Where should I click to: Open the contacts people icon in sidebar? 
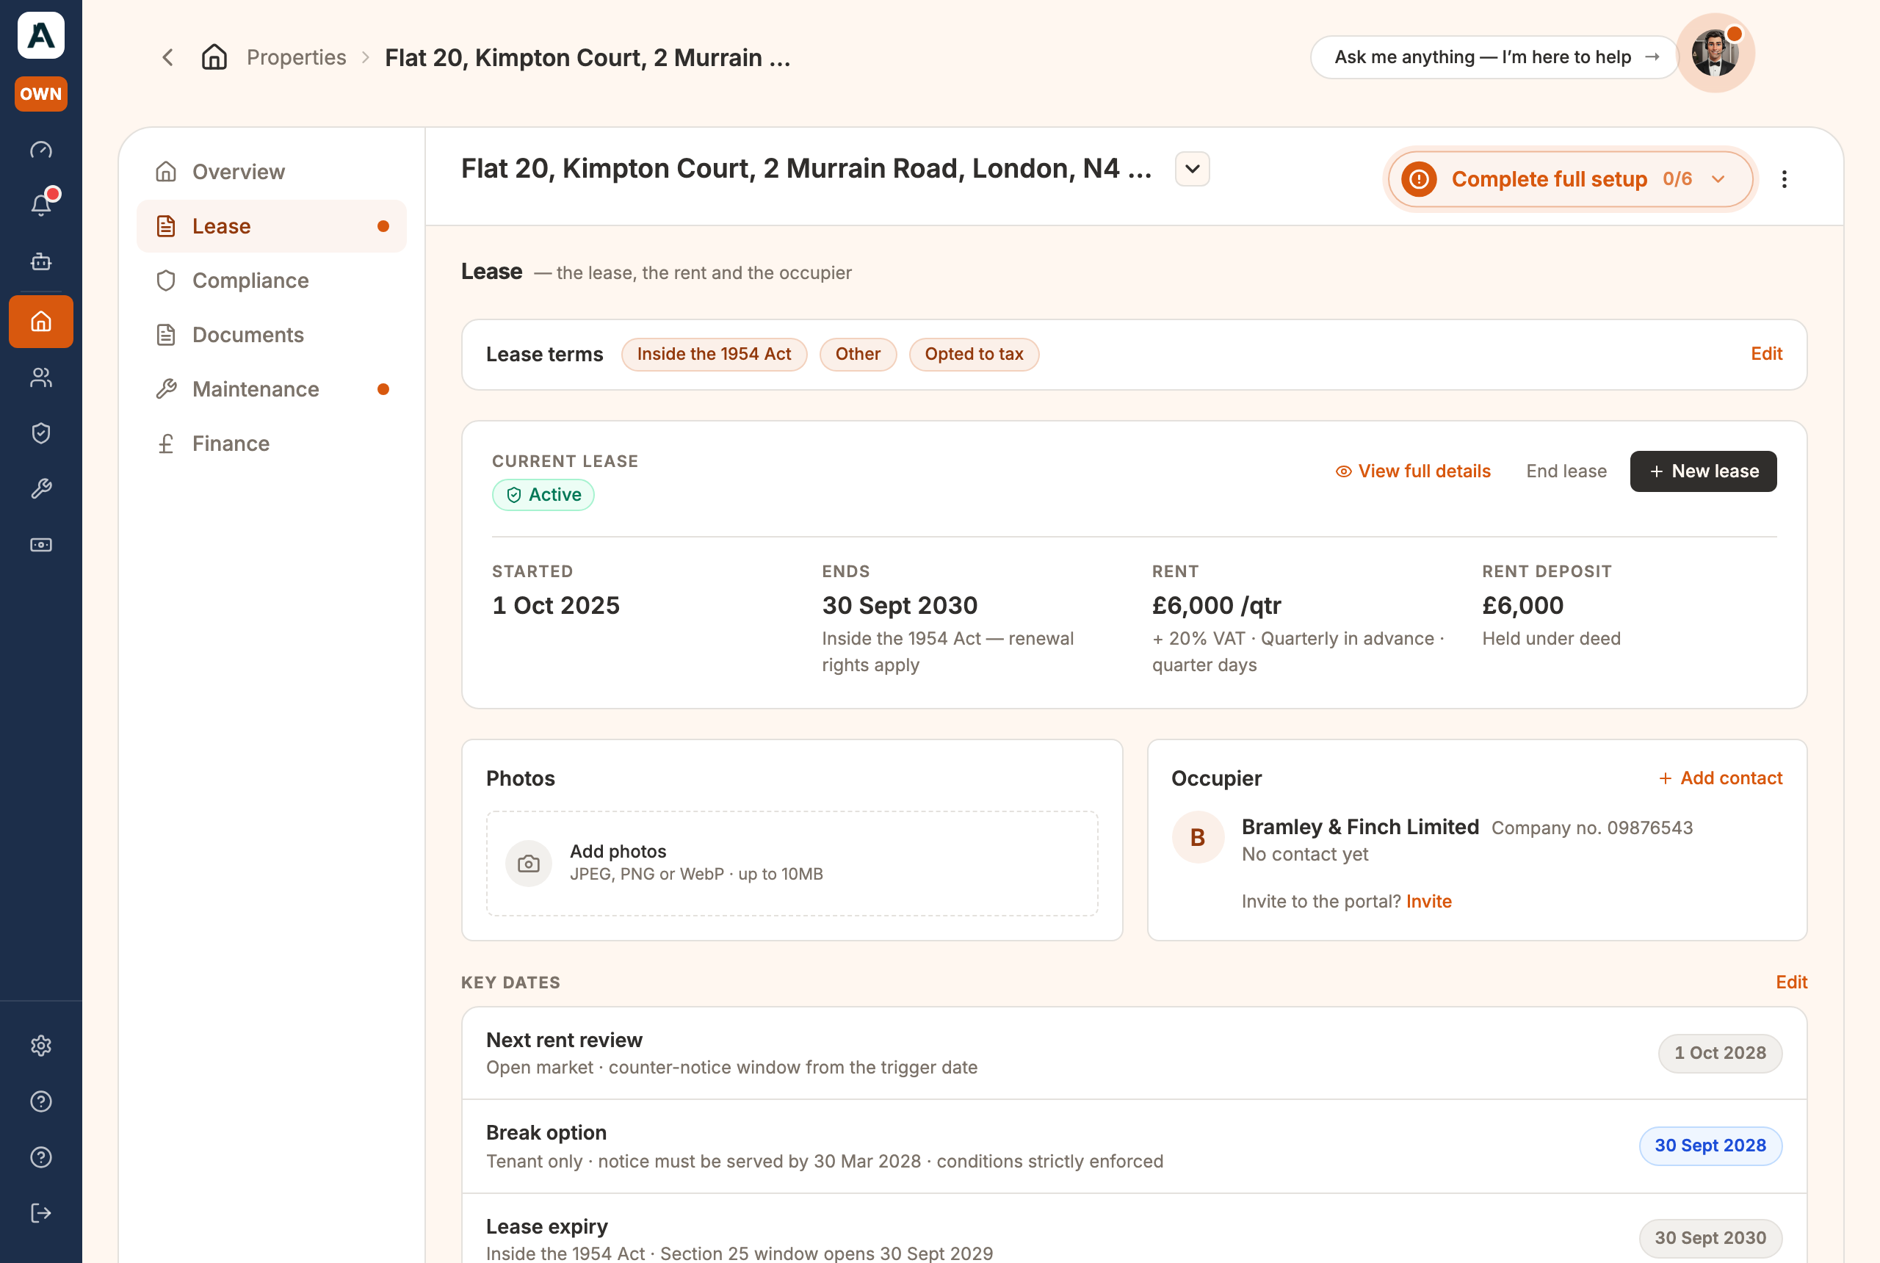click(x=41, y=377)
